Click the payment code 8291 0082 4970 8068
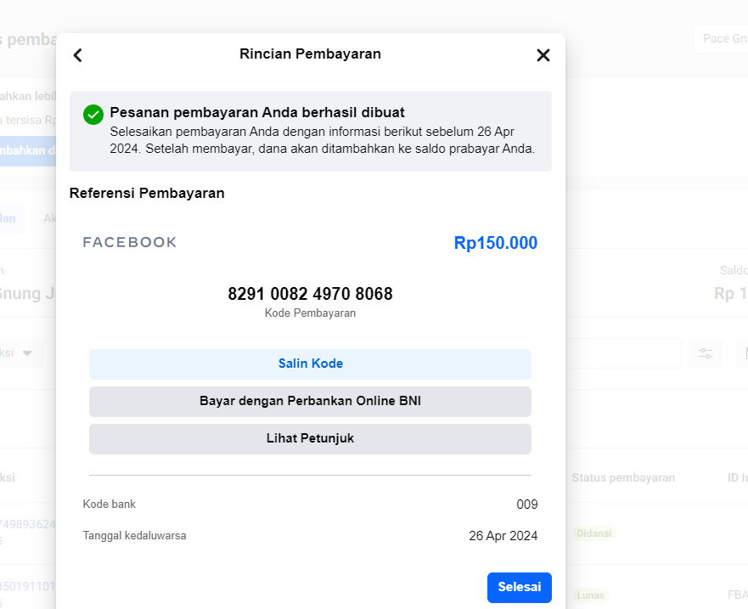The width and height of the screenshot is (748, 609). click(310, 294)
